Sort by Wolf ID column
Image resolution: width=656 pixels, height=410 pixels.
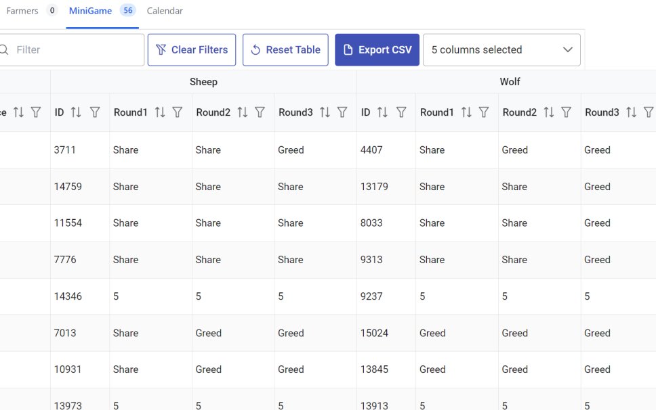[382, 112]
